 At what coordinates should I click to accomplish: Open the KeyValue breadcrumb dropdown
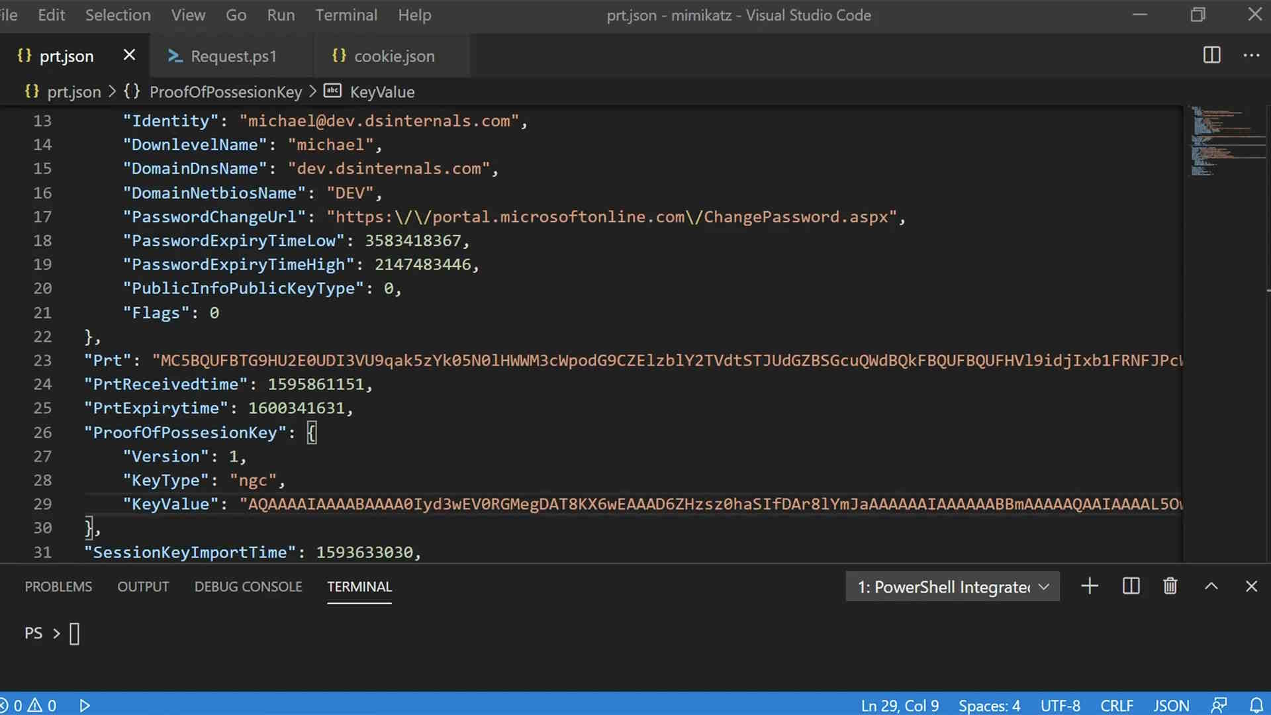pos(382,91)
